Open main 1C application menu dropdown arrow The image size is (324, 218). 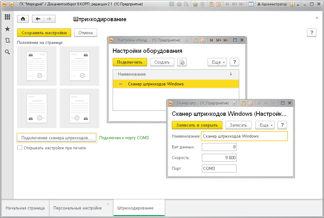click(x=12, y=4)
